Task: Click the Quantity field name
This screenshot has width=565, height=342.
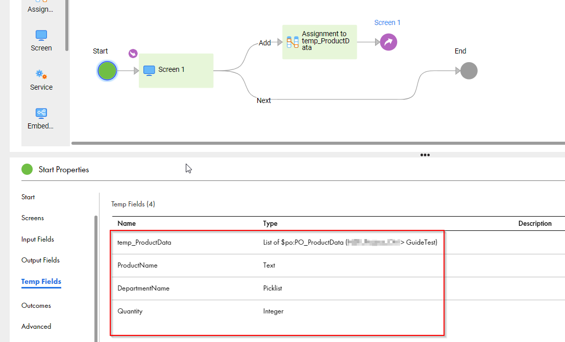Action: (130, 311)
